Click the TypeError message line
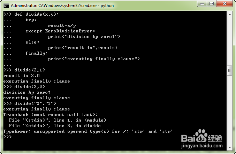The width and height of the screenshot is (236, 154). [88, 131]
